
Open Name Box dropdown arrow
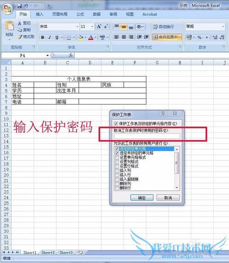coord(48,55)
